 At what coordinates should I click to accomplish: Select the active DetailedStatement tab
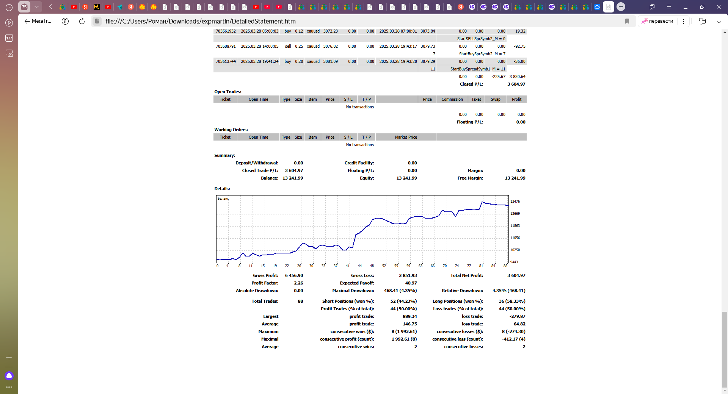tap(609, 7)
